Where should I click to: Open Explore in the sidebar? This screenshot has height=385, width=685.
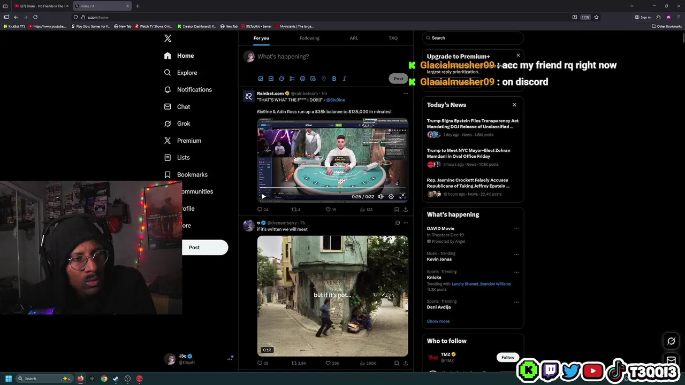pyautogui.click(x=181, y=73)
